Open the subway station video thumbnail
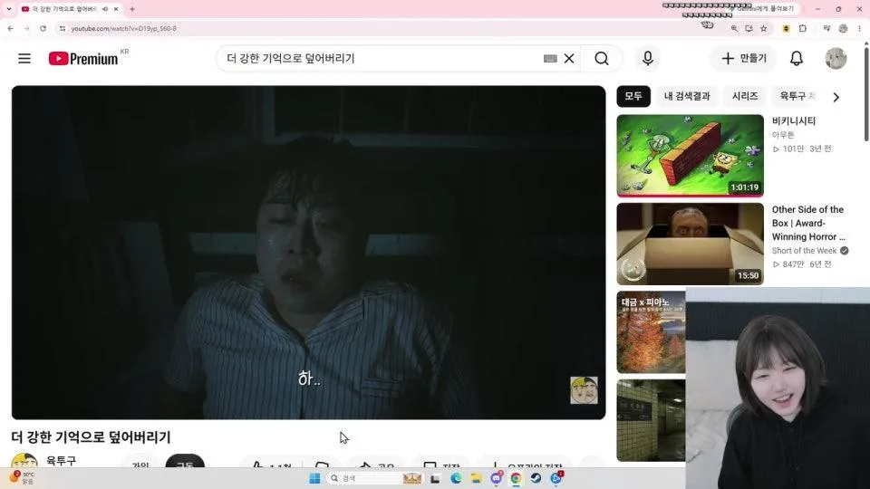 (x=651, y=420)
